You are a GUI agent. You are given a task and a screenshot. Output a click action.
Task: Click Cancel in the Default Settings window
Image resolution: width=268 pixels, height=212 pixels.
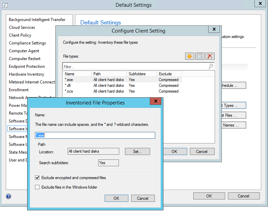point(244,196)
